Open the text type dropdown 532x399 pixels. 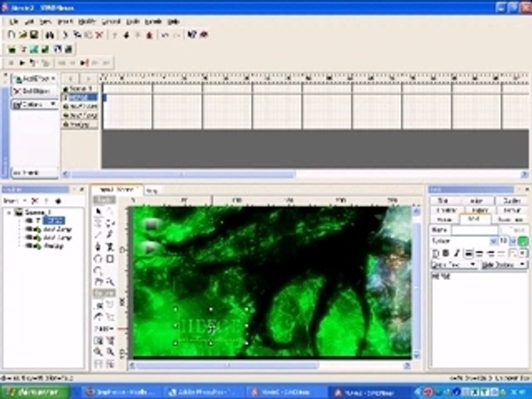click(454, 264)
